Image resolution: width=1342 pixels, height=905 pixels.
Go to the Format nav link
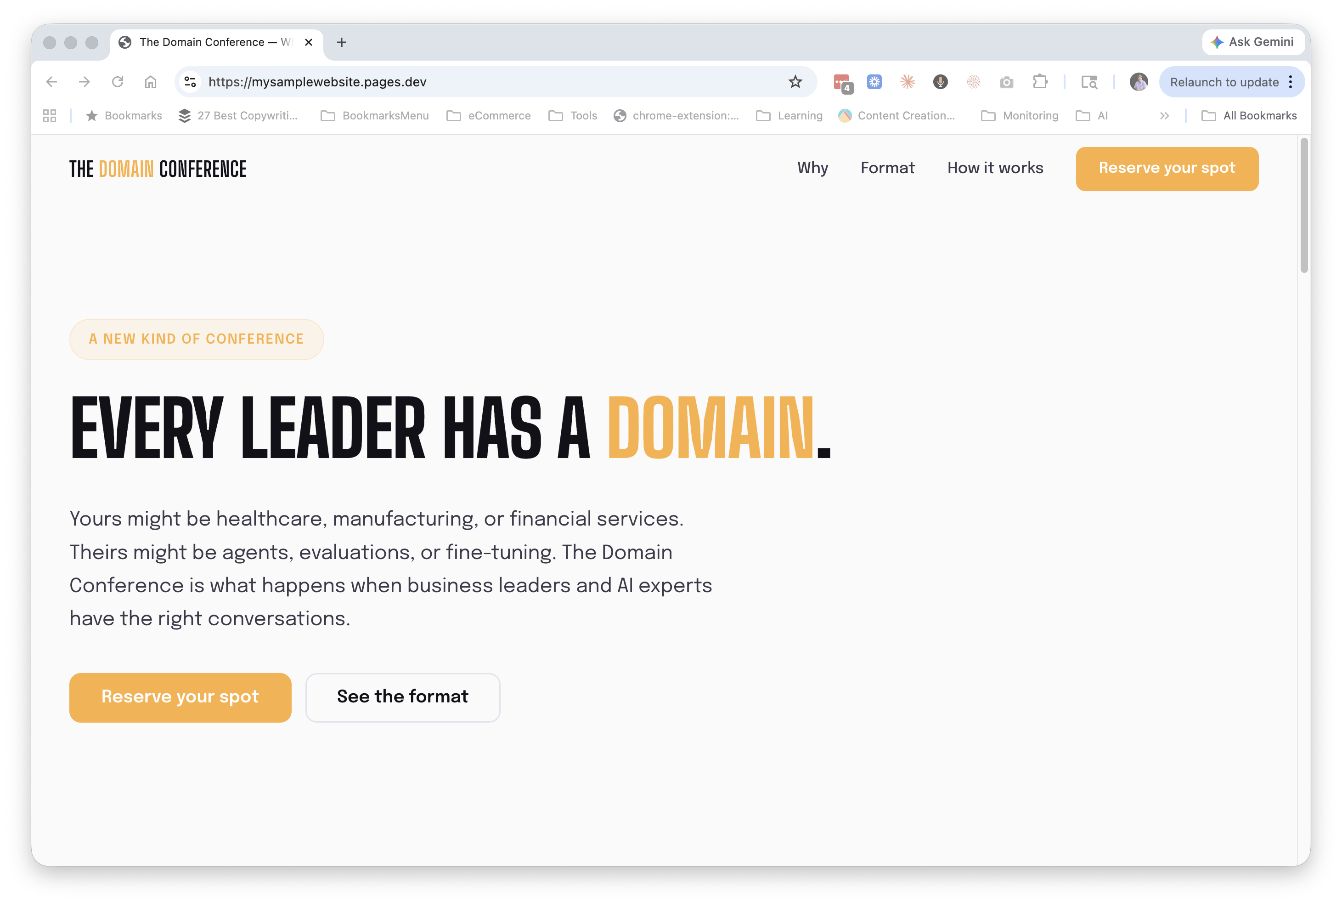coord(887,168)
